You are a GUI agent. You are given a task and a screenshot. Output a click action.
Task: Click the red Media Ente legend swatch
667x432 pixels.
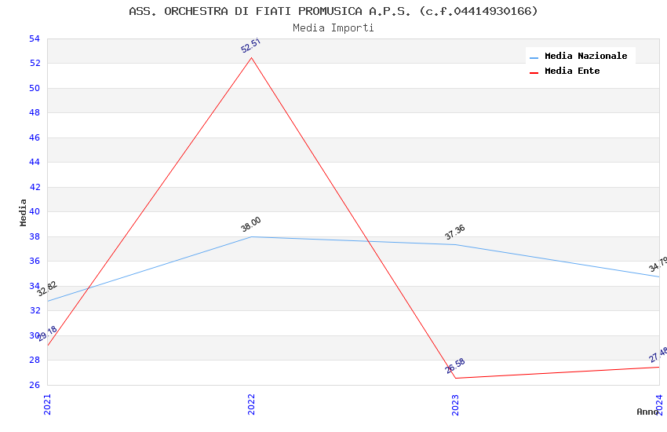click(534, 72)
